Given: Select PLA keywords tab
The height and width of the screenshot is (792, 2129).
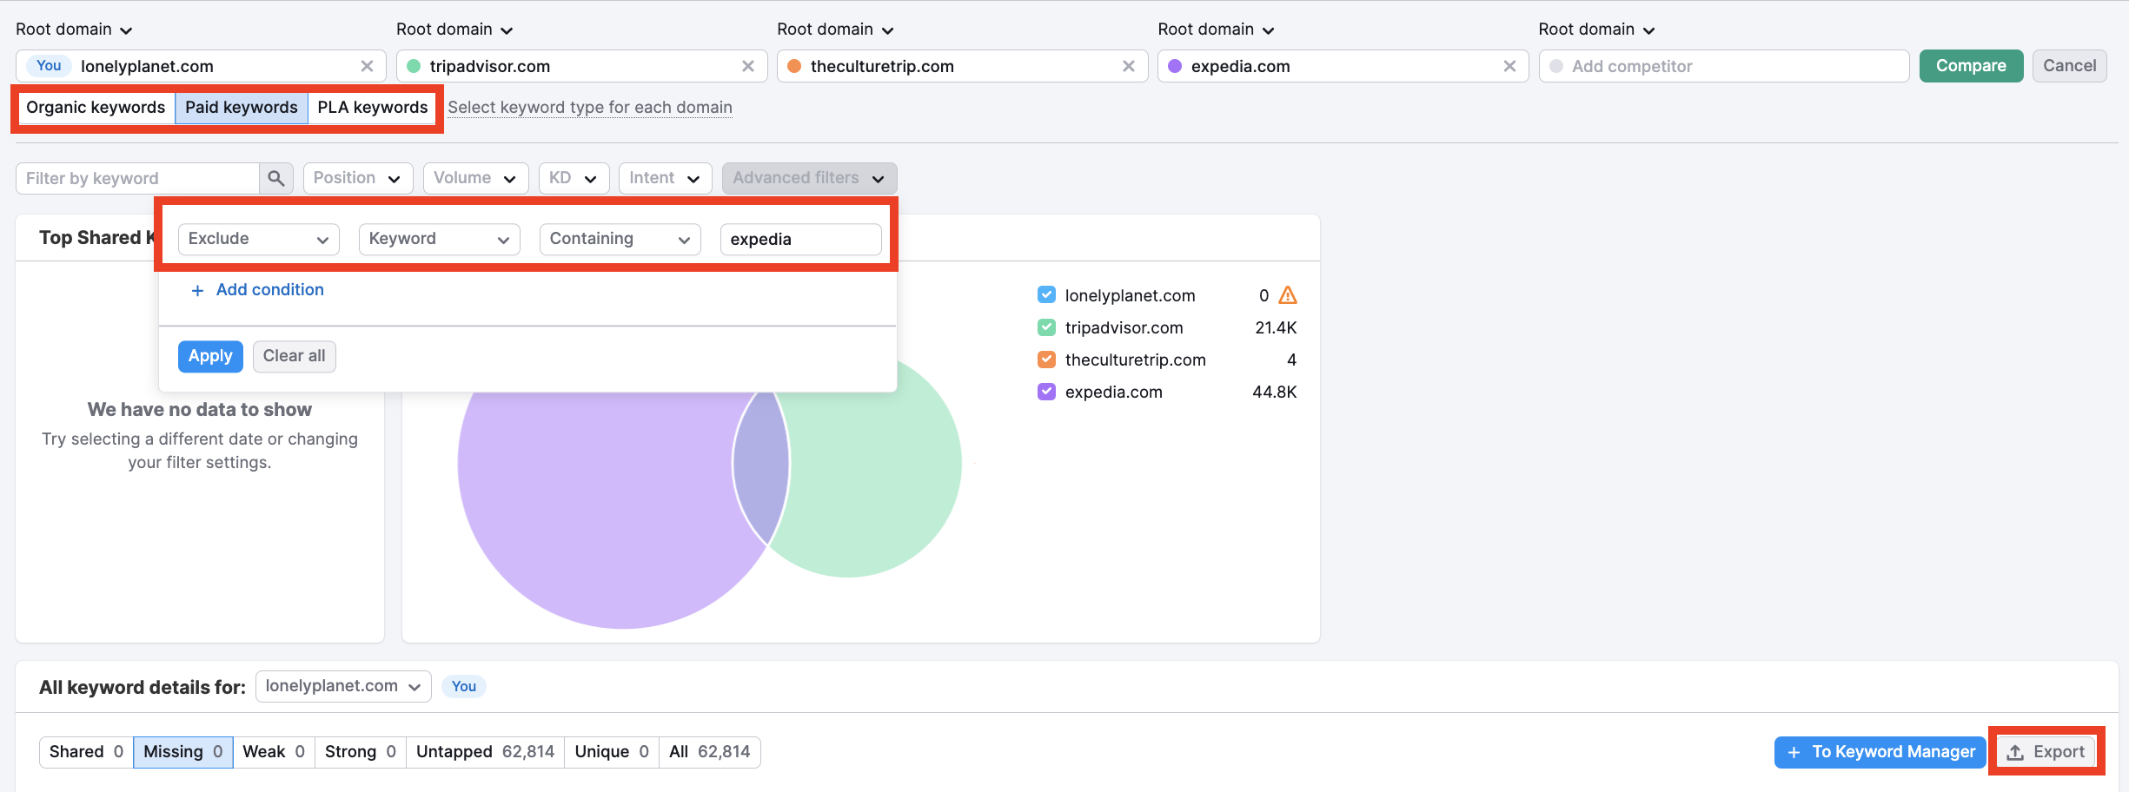Looking at the screenshot, I should pyautogui.click(x=372, y=108).
